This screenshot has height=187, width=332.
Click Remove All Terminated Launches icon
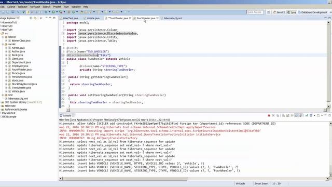point(278,115)
